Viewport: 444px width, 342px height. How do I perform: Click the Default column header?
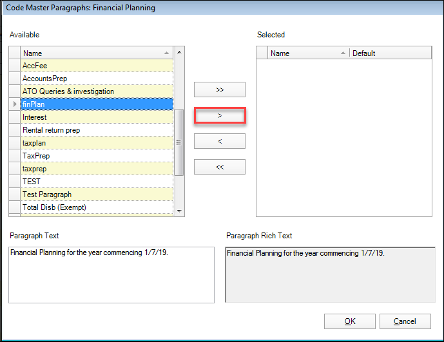tap(389, 53)
